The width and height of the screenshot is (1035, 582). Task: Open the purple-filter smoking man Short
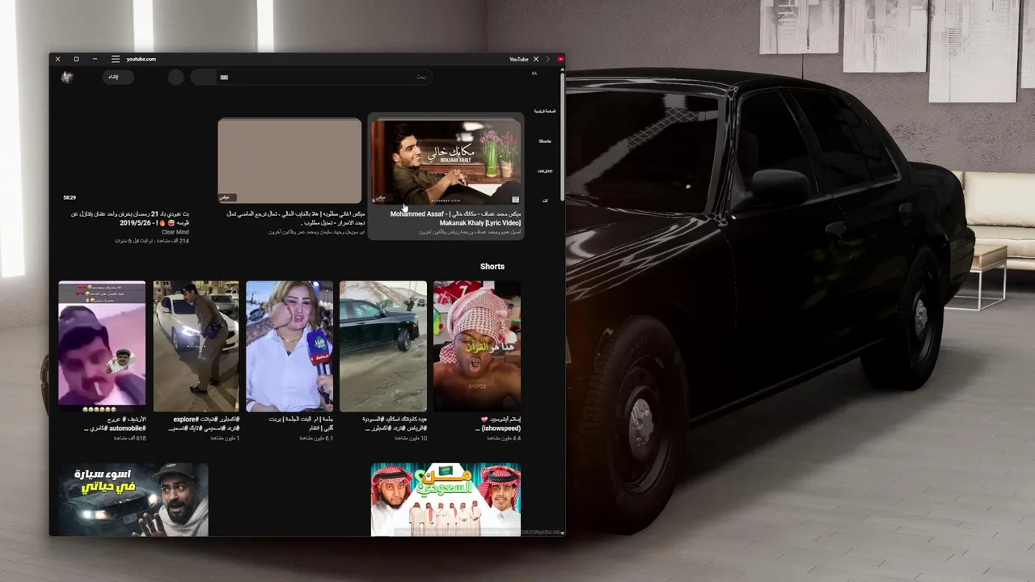(x=102, y=346)
